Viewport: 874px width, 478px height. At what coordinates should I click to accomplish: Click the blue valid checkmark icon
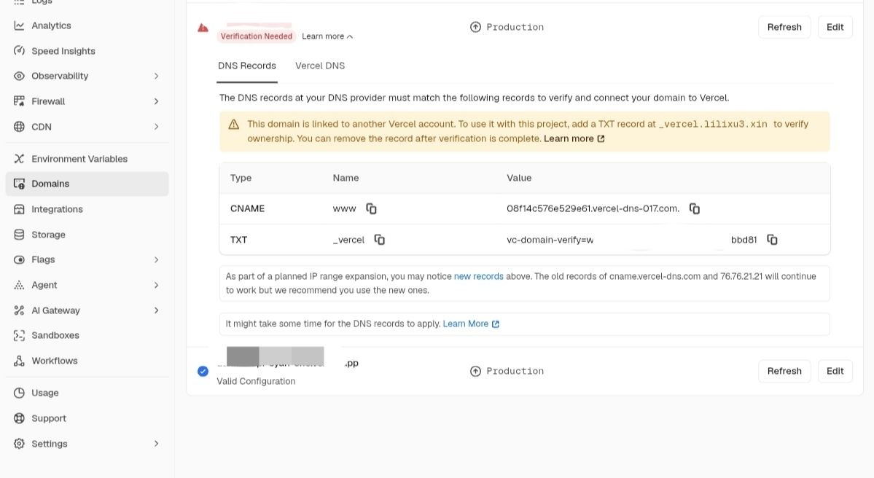pos(203,371)
